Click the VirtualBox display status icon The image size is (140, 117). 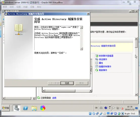[108, 113]
